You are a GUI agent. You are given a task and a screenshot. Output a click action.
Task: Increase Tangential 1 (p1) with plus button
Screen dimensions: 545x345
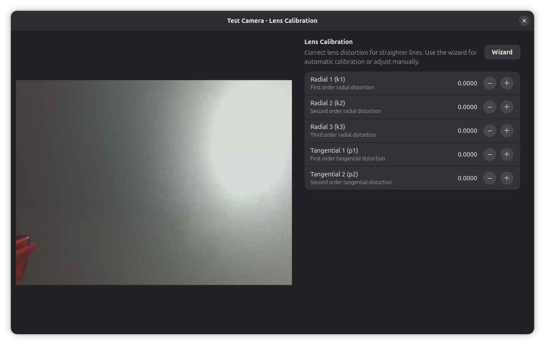pyautogui.click(x=507, y=154)
